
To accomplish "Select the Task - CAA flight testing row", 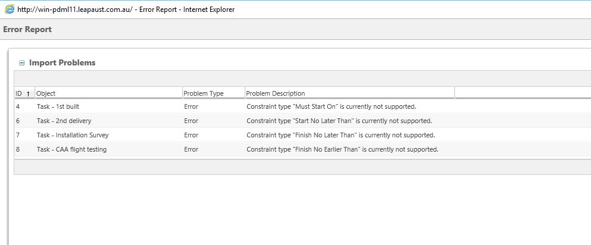I will coord(71,149).
